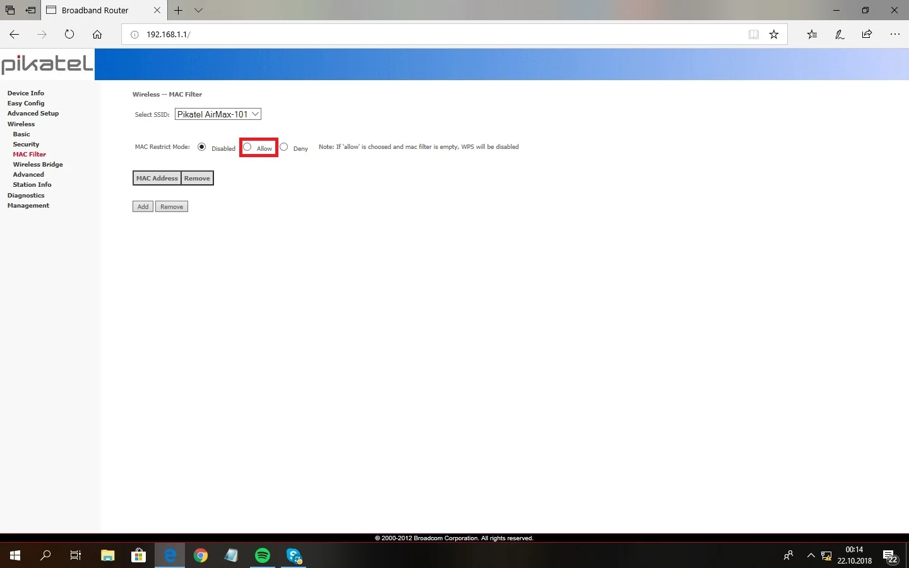The height and width of the screenshot is (568, 909).
Task: Open Wireless Bridge settings
Action: pos(38,164)
